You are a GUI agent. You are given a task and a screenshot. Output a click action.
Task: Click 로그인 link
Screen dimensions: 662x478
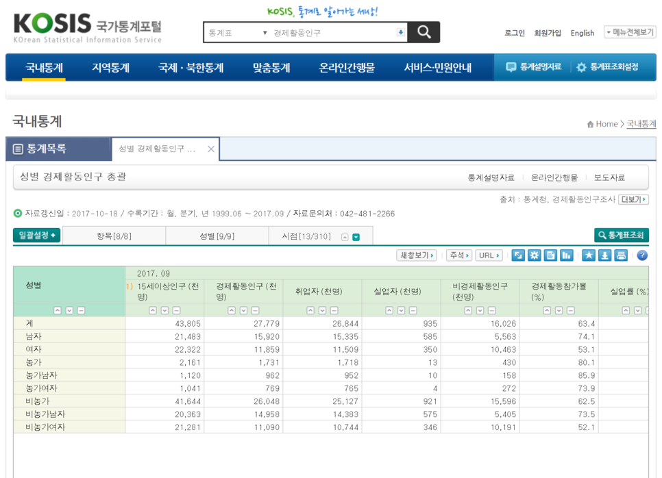click(515, 33)
